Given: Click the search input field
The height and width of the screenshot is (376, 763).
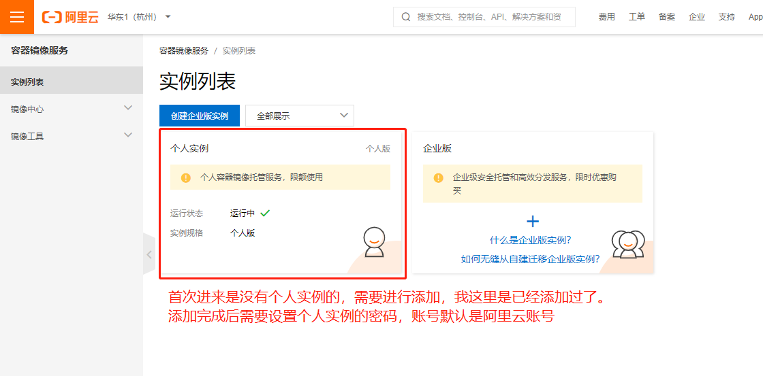Looking at the screenshot, I should point(484,17).
